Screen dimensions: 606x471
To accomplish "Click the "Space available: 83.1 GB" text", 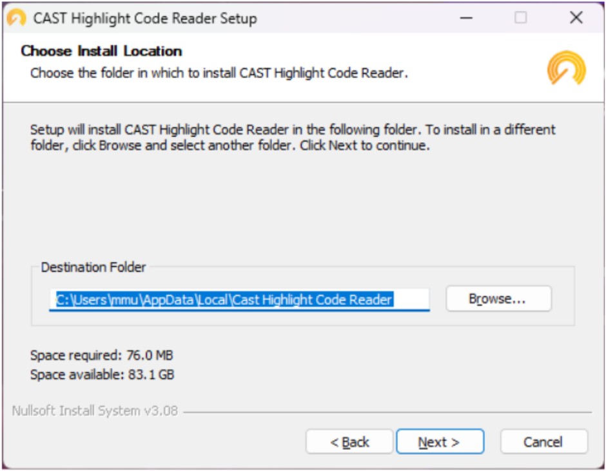I will coord(102,374).
